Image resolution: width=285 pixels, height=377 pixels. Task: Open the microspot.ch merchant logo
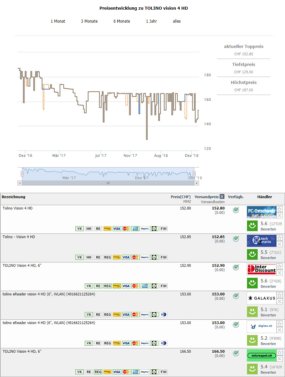point(261,355)
